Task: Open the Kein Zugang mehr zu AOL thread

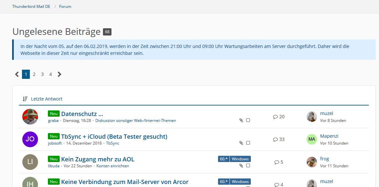Action: click(98, 159)
